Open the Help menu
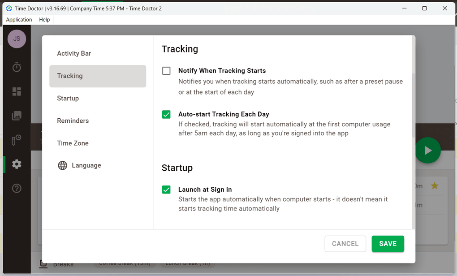Image resolution: width=457 pixels, height=276 pixels. point(44,20)
